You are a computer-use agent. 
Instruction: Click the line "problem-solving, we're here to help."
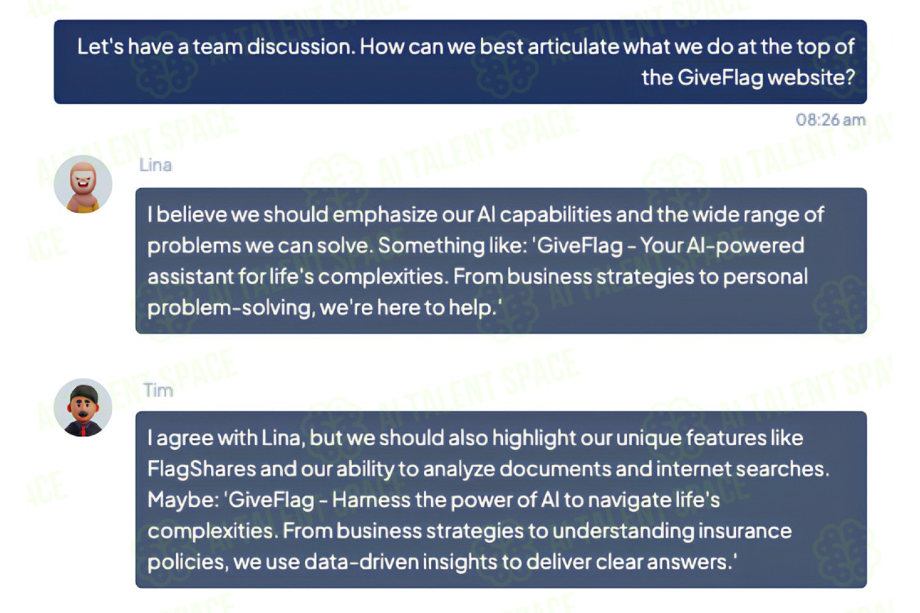(x=324, y=307)
